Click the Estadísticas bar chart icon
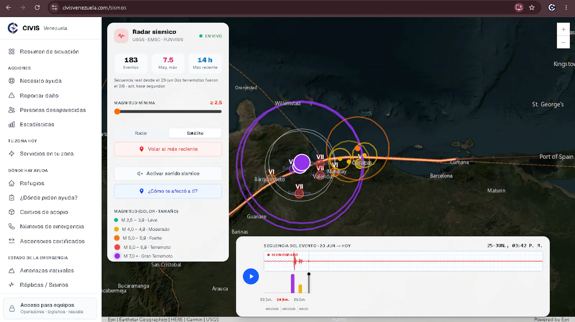 coord(11,124)
